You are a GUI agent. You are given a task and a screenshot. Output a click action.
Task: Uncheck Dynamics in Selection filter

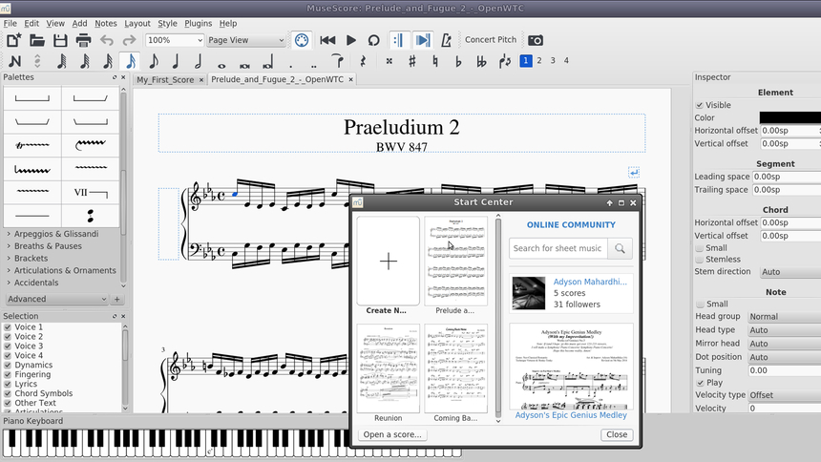tap(8, 365)
